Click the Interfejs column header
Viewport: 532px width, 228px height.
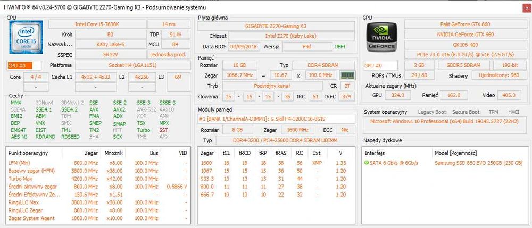tap(375, 153)
